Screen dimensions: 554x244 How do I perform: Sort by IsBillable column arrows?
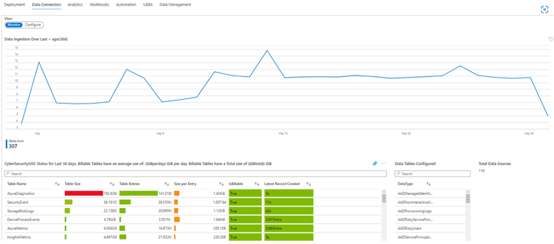pos(257,184)
